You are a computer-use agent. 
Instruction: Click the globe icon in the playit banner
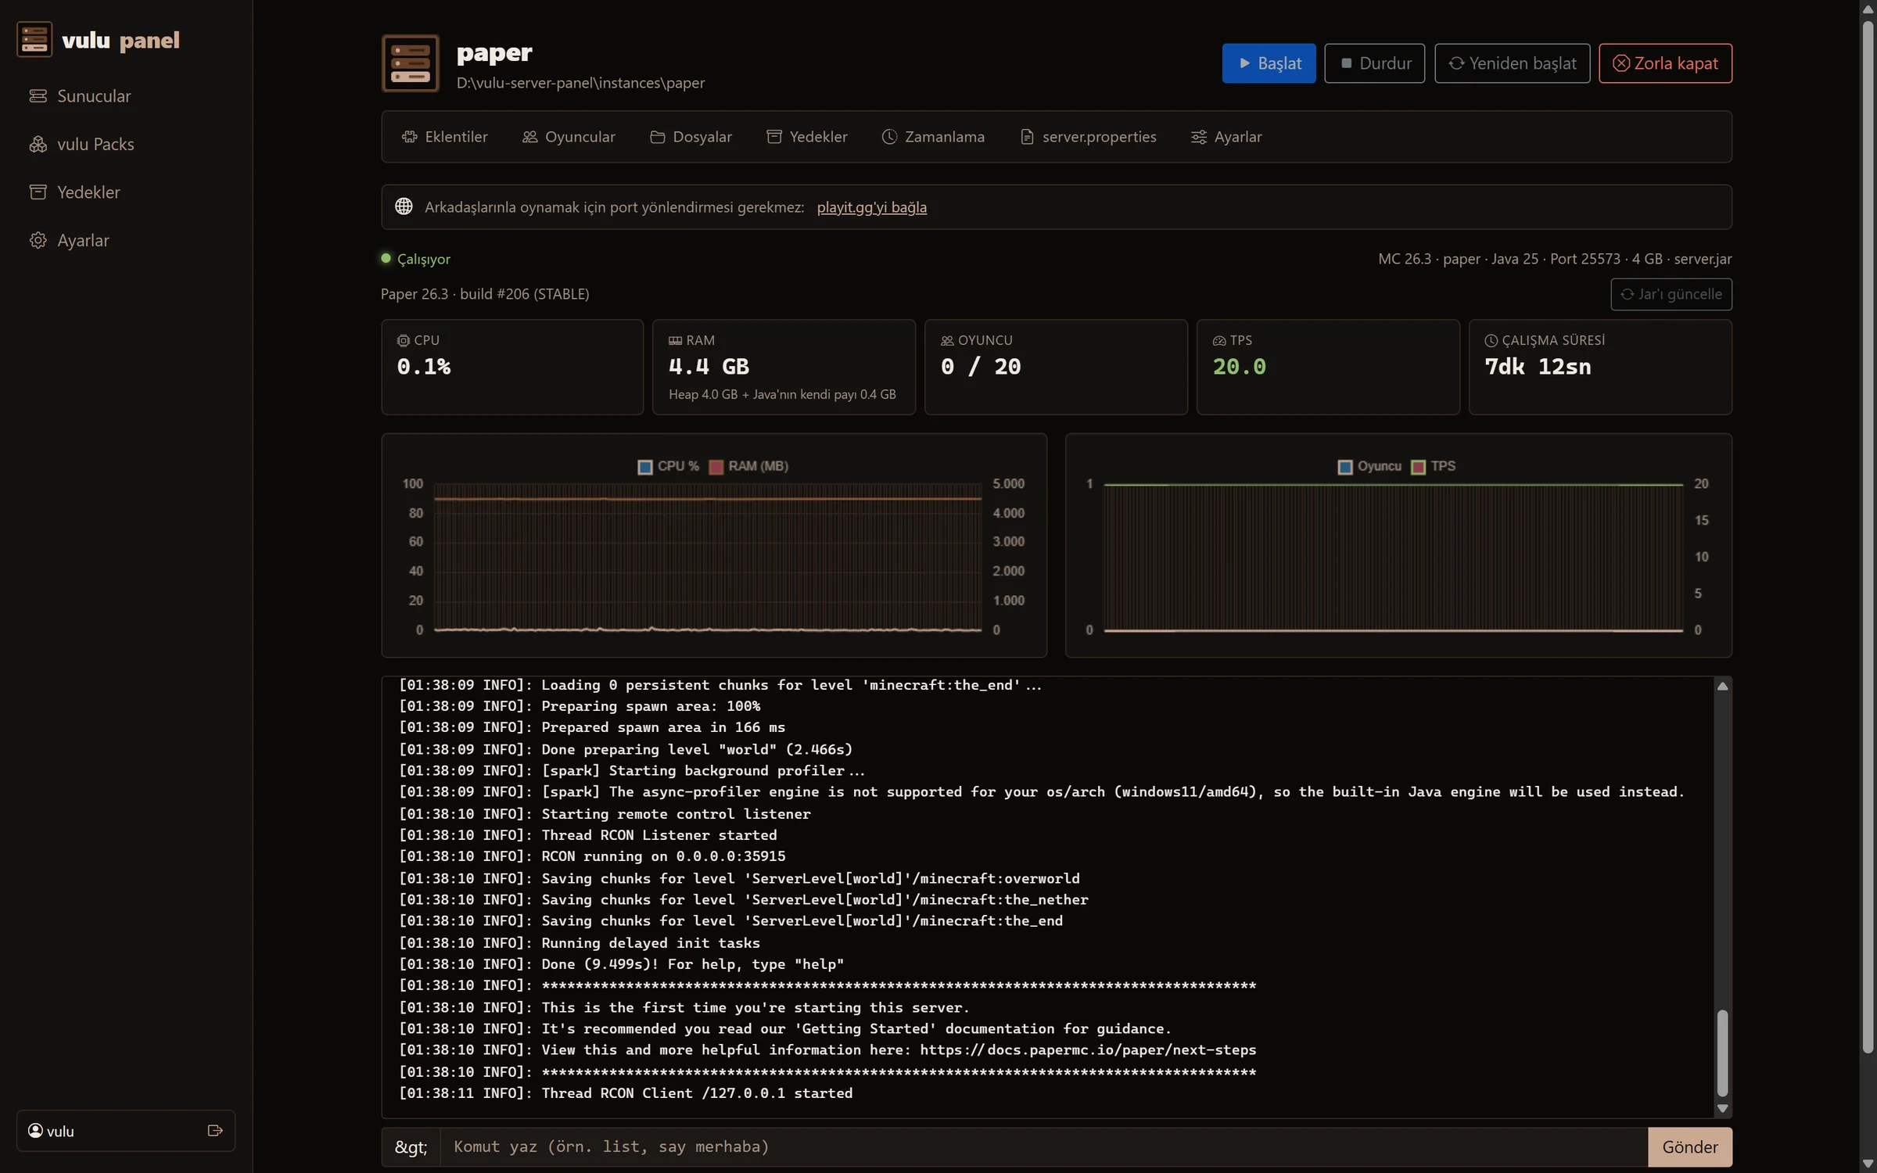point(404,206)
